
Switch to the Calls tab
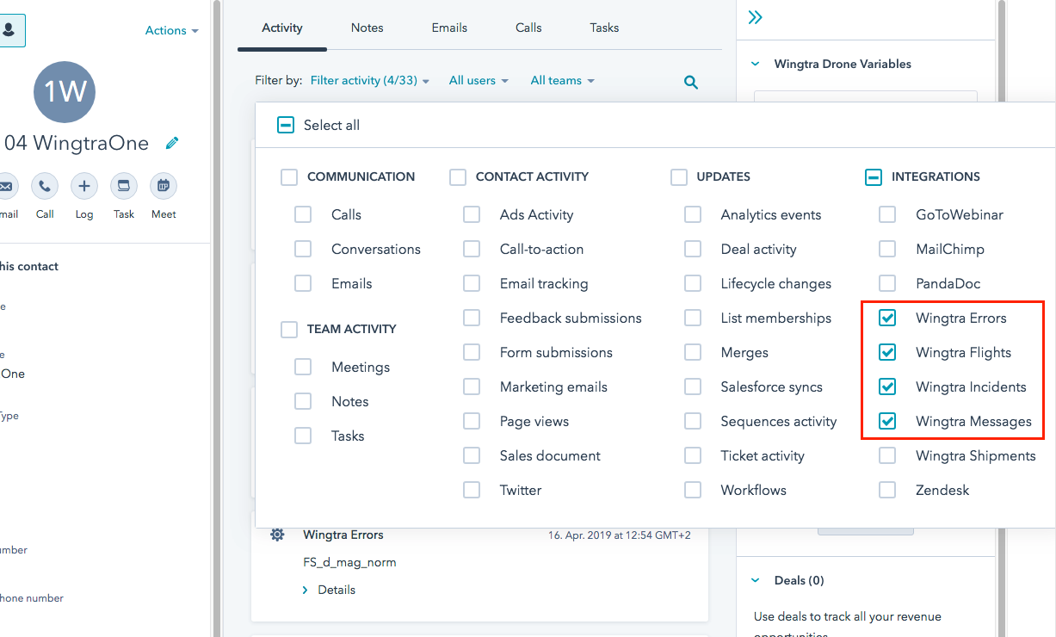528,27
